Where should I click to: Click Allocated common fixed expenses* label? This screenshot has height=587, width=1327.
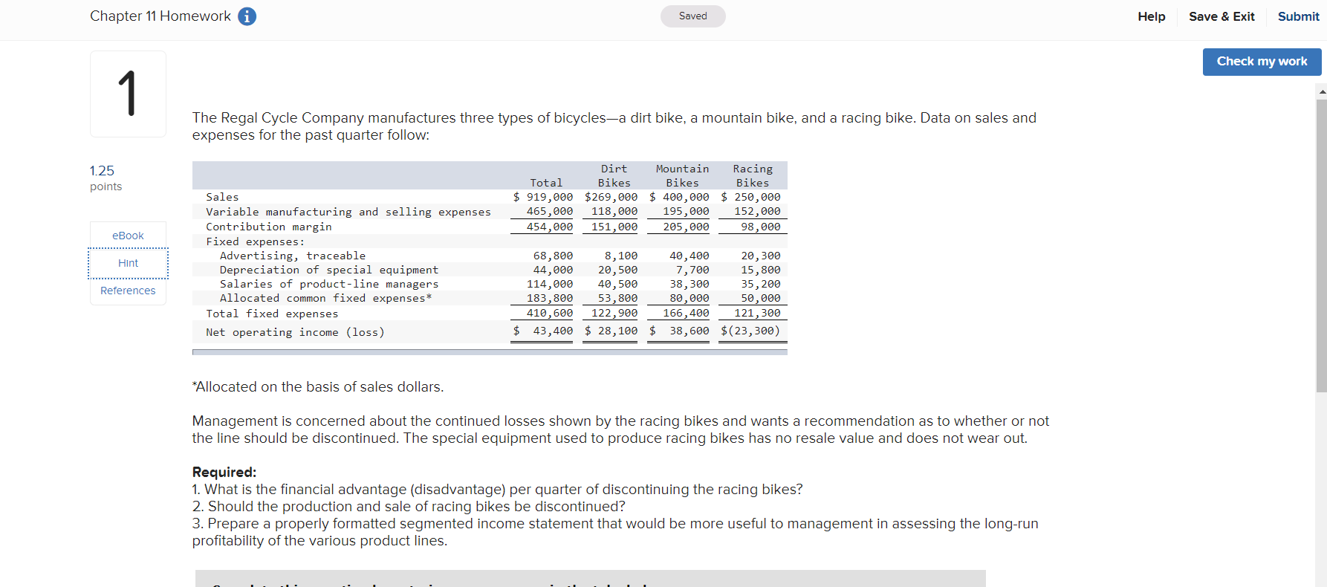[325, 298]
